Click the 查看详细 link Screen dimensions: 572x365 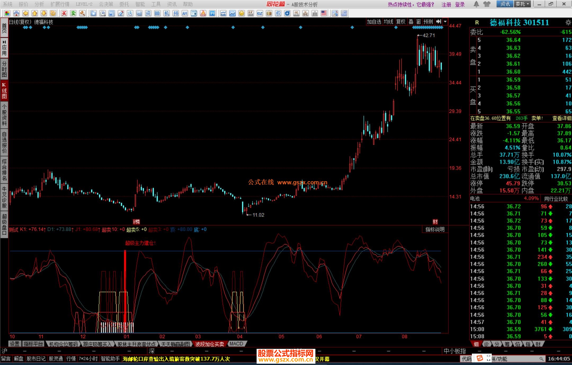click(x=562, y=118)
